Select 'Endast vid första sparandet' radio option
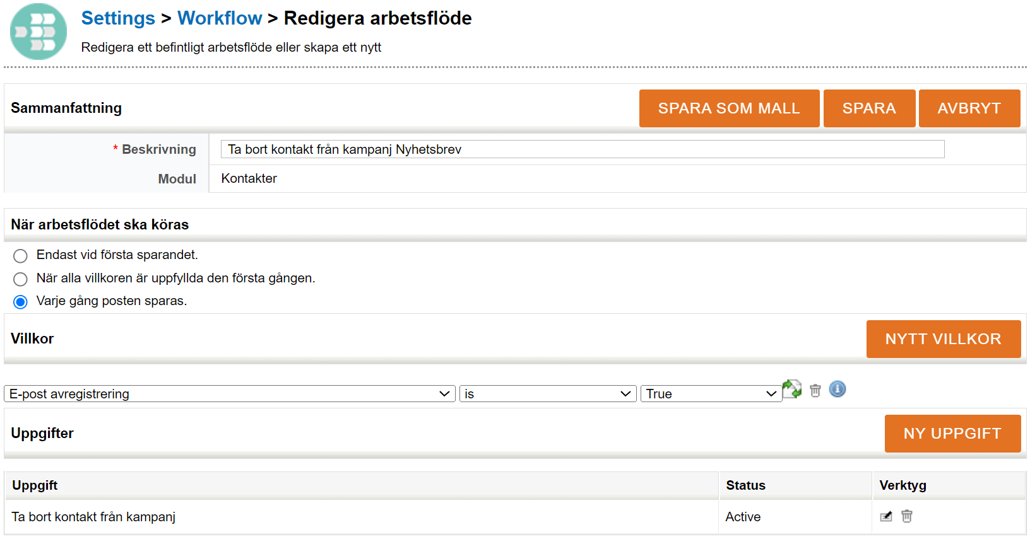Viewport: 1030px width, 537px height. click(x=20, y=256)
